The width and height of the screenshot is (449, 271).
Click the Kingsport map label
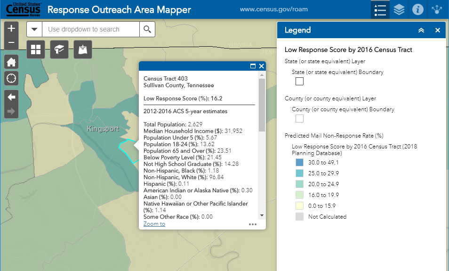103,129
